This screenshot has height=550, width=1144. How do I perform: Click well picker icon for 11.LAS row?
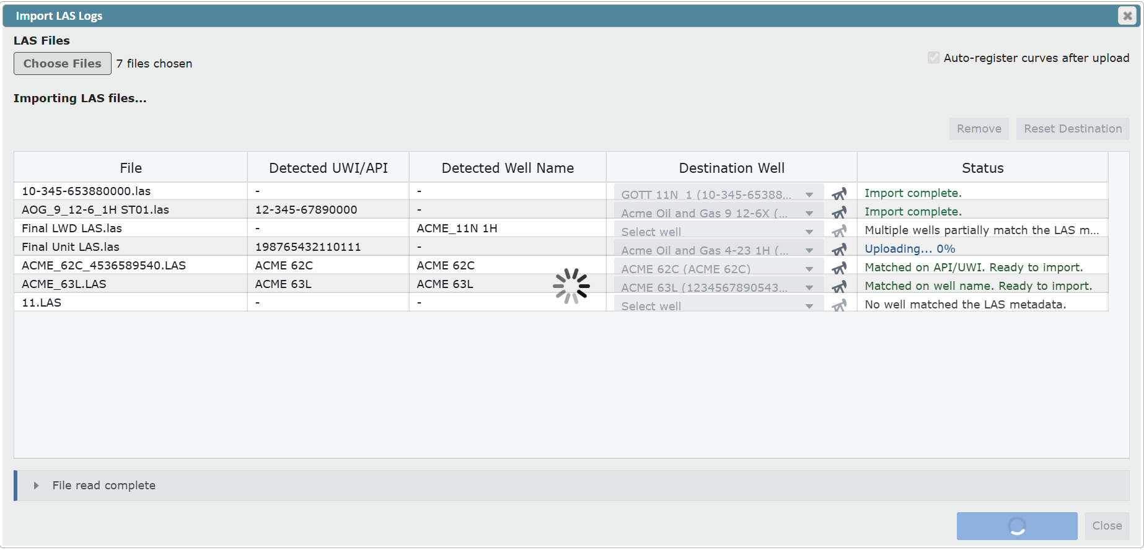[x=839, y=305]
